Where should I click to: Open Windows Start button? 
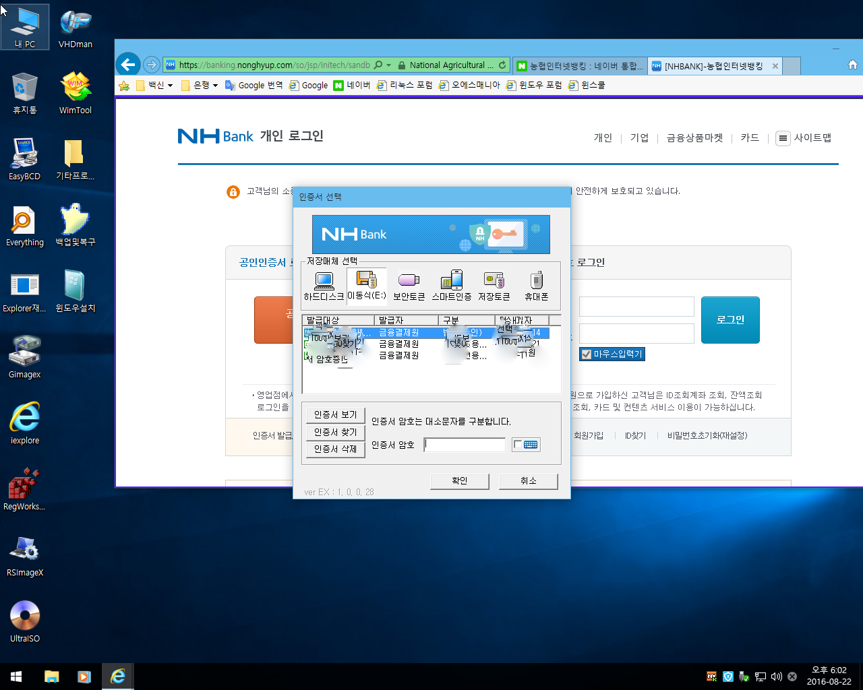coord(16,677)
